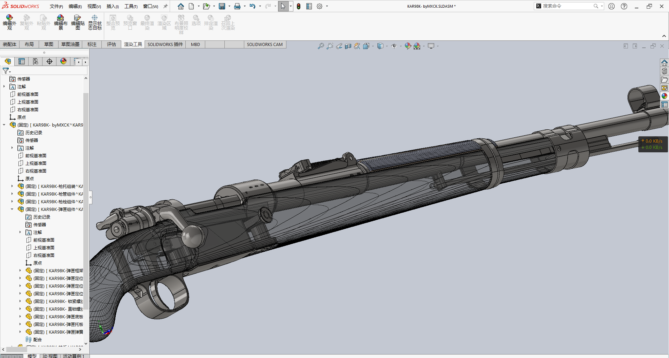Open the File Properties list icon
The image size is (669, 358).
[x=309, y=6]
